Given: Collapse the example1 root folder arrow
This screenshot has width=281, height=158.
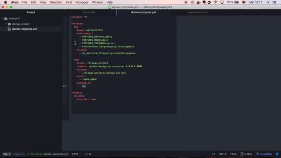Looking at the screenshot, I should pos(2,18).
